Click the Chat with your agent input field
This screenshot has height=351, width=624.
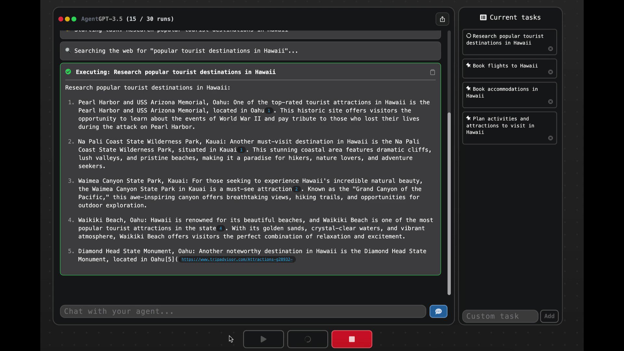point(227,311)
